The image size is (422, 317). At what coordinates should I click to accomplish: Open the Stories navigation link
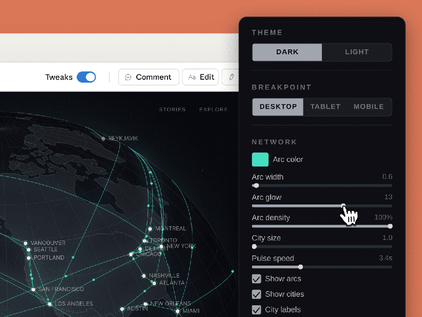[x=172, y=110]
